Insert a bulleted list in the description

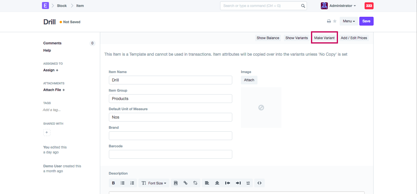click(122, 183)
